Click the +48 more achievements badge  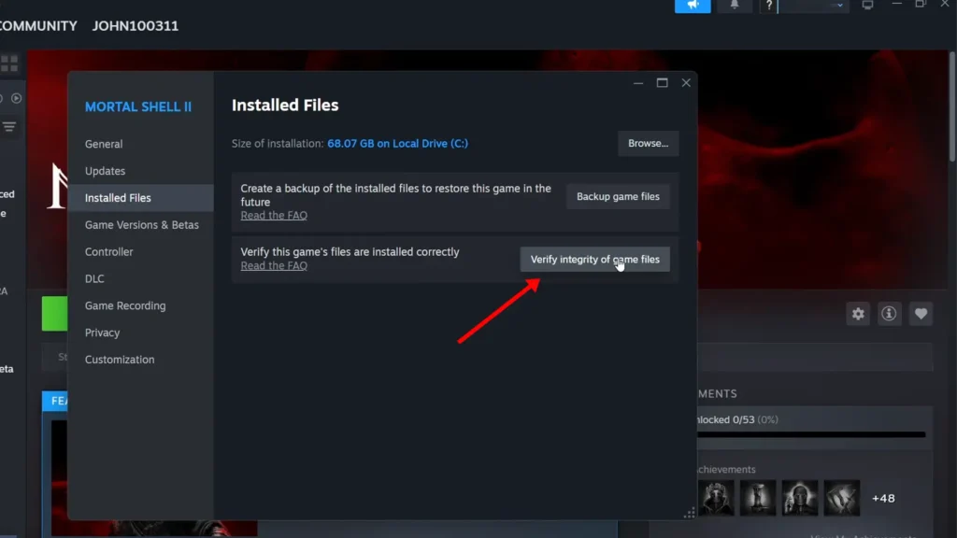pos(883,499)
